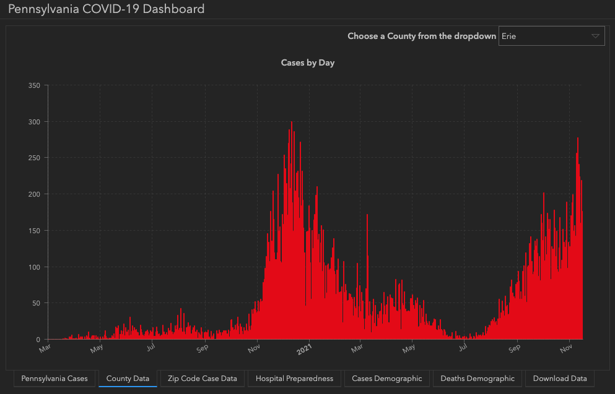The height and width of the screenshot is (394, 615).
Task: Click the Choose a County from the dropdown label
Action: 422,36
